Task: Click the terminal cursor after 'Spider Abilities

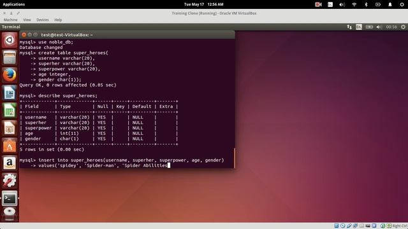Action: [x=169, y=165]
